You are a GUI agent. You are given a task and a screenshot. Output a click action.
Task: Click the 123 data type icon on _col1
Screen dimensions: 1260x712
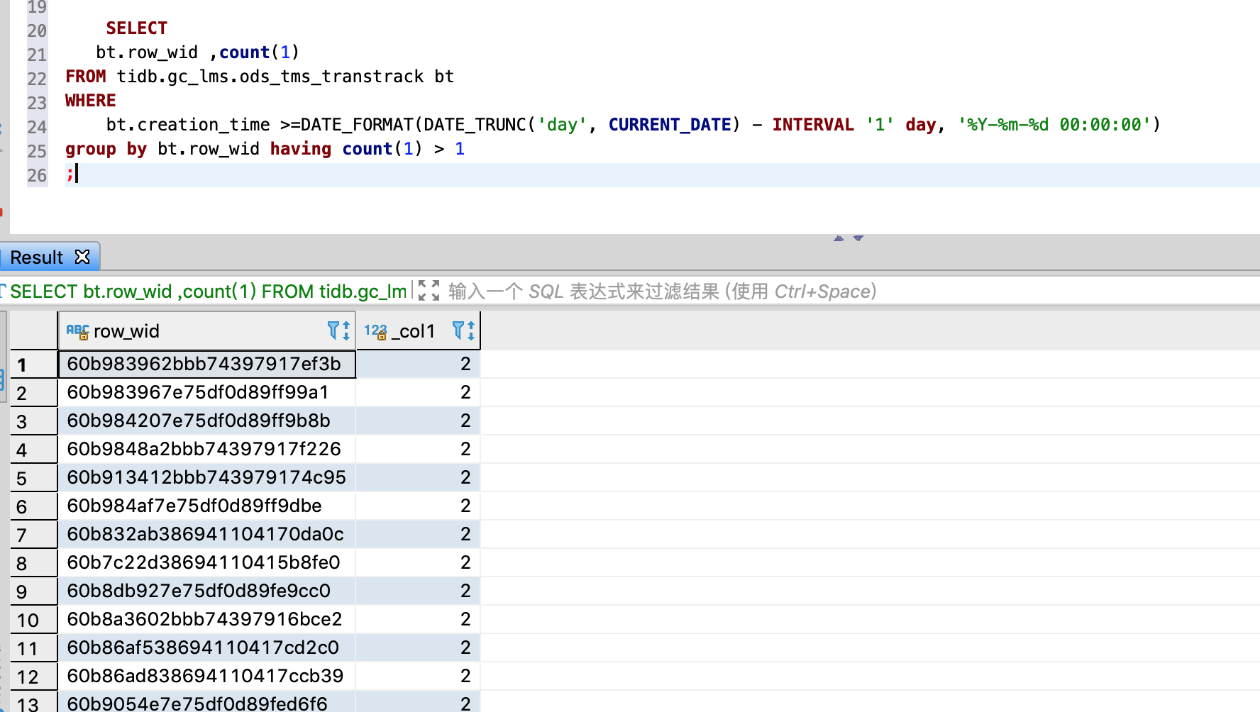point(375,331)
